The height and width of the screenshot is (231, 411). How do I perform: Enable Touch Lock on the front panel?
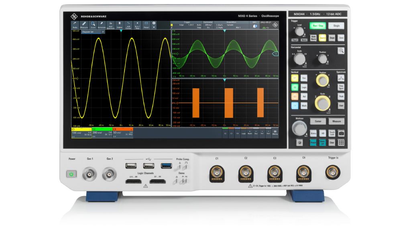pos(332,133)
